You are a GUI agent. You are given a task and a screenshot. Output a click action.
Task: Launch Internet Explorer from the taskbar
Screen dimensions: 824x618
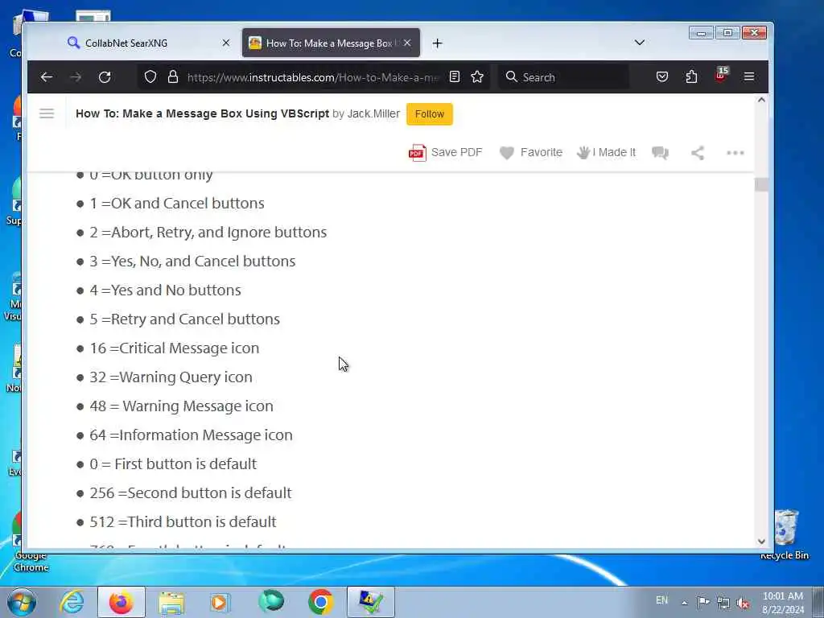[x=72, y=602]
